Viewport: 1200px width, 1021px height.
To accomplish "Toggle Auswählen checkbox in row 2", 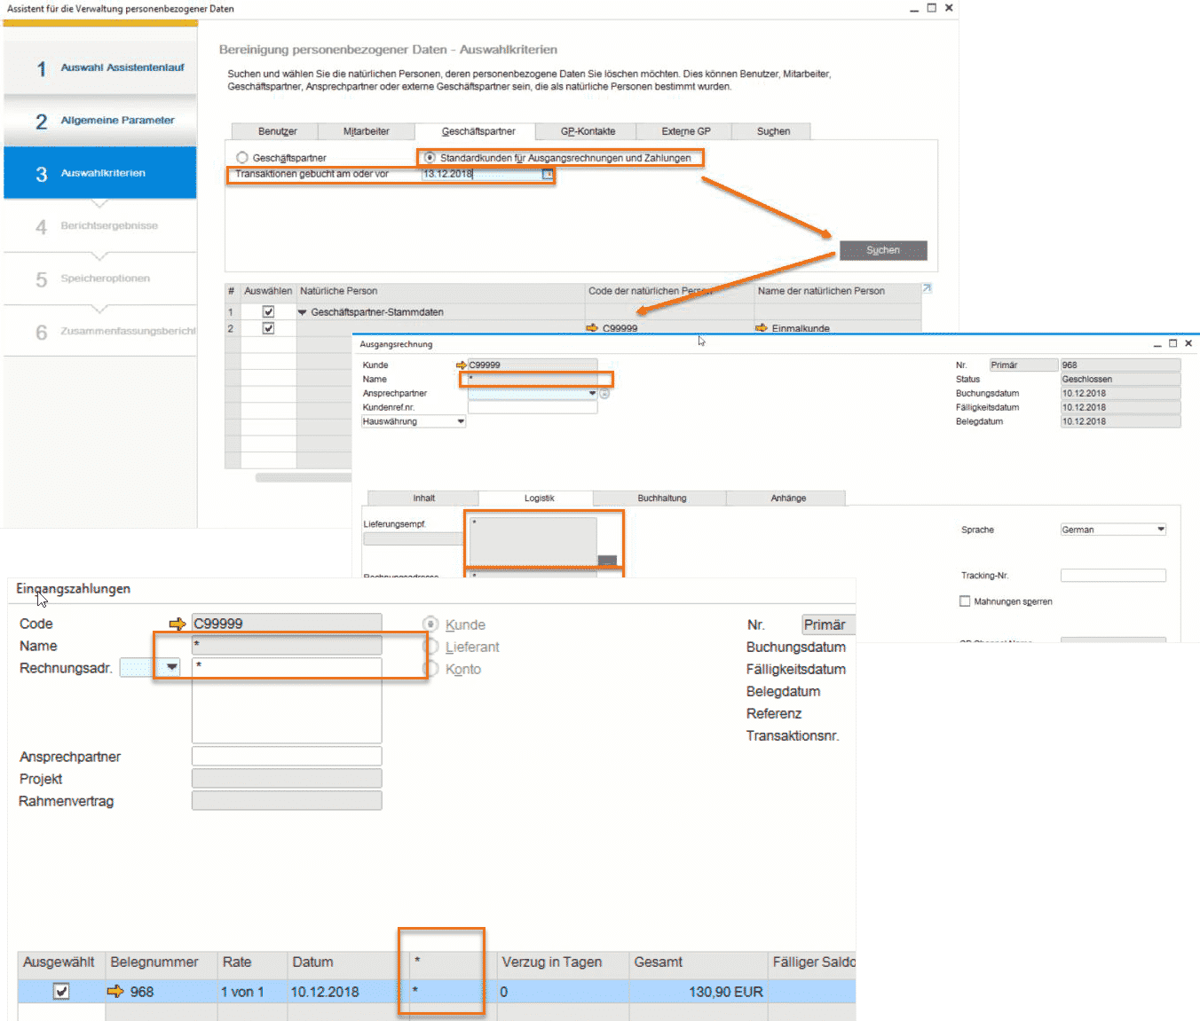I will click(268, 328).
